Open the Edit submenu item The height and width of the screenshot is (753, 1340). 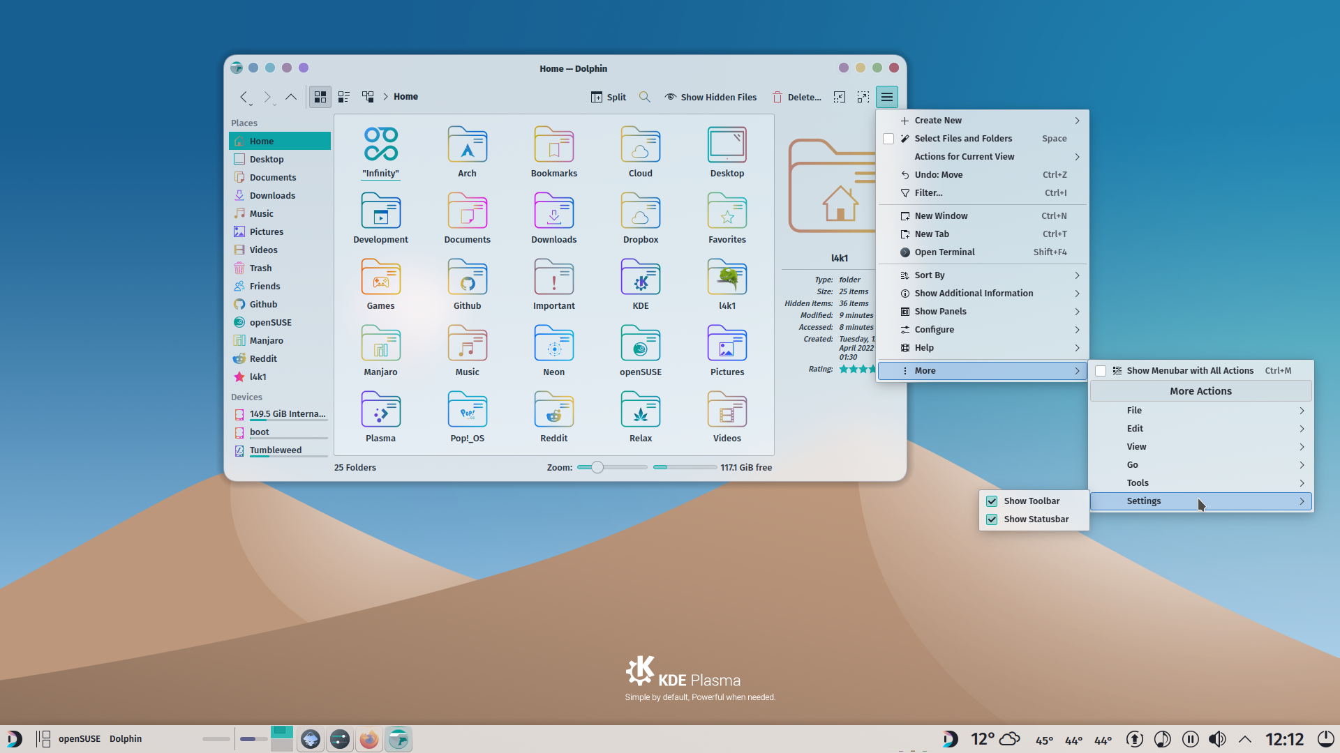point(1201,429)
